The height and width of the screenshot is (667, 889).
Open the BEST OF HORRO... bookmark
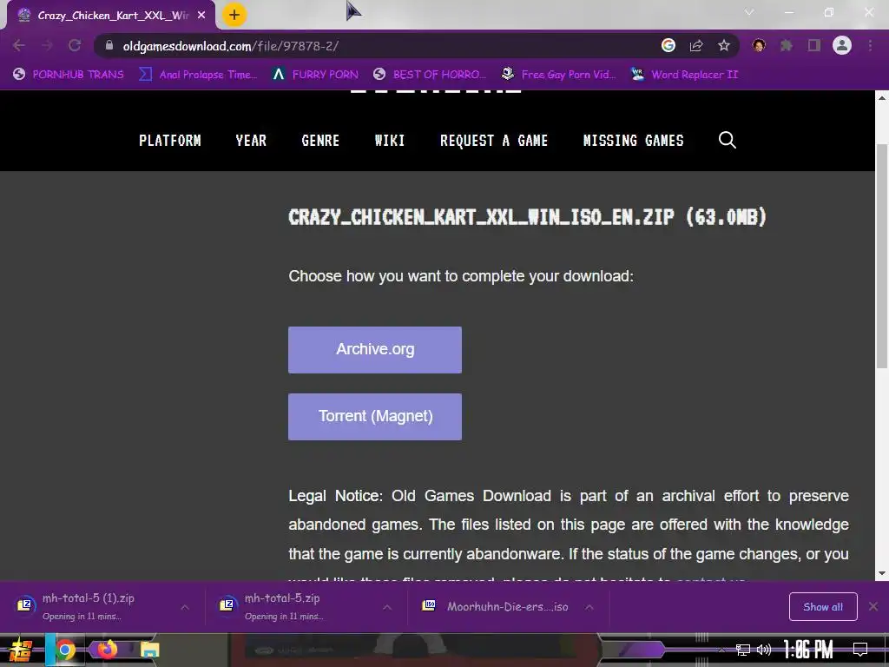click(x=430, y=75)
